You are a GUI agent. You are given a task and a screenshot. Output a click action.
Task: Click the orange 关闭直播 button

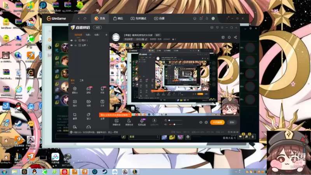pyautogui.click(x=217, y=122)
